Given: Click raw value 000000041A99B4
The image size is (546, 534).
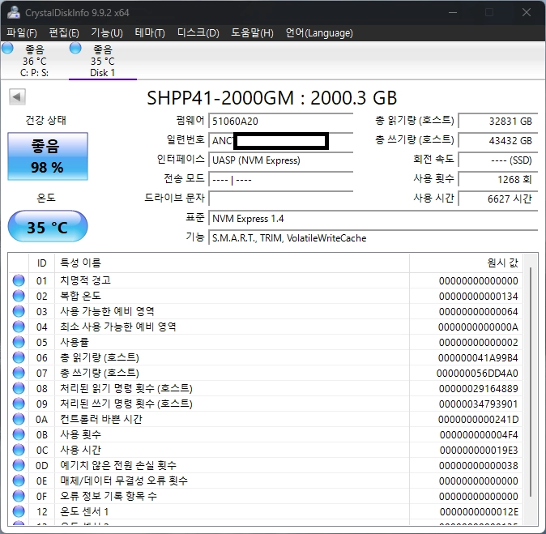Looking at the screenshot, I should tap(478, 357).
